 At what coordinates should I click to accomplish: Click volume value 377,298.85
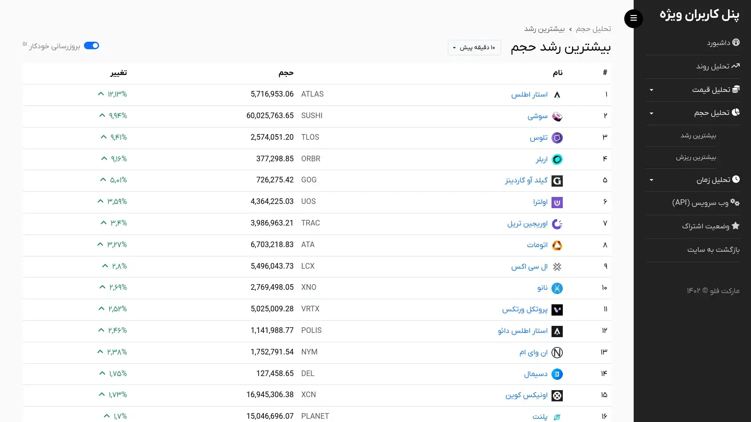coord(275,159)
